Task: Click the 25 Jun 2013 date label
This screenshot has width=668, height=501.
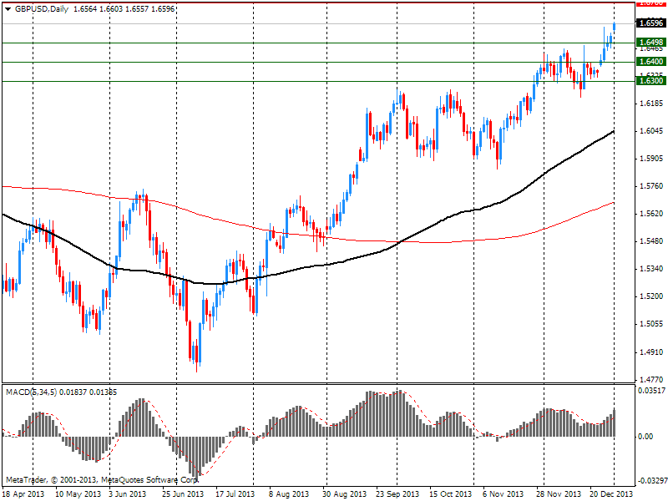Action: click(182, 493)
